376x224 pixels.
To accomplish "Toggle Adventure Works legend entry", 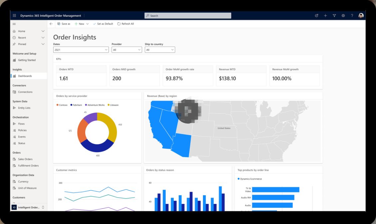I will pos(95,105).
